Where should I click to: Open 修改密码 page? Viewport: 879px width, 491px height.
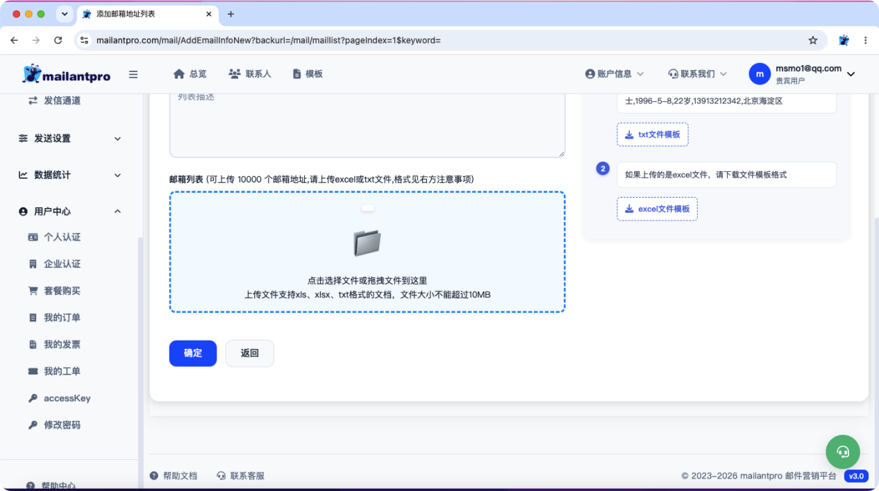point(62,425)
